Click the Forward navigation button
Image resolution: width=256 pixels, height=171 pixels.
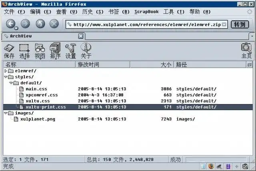tap(25, 24)
